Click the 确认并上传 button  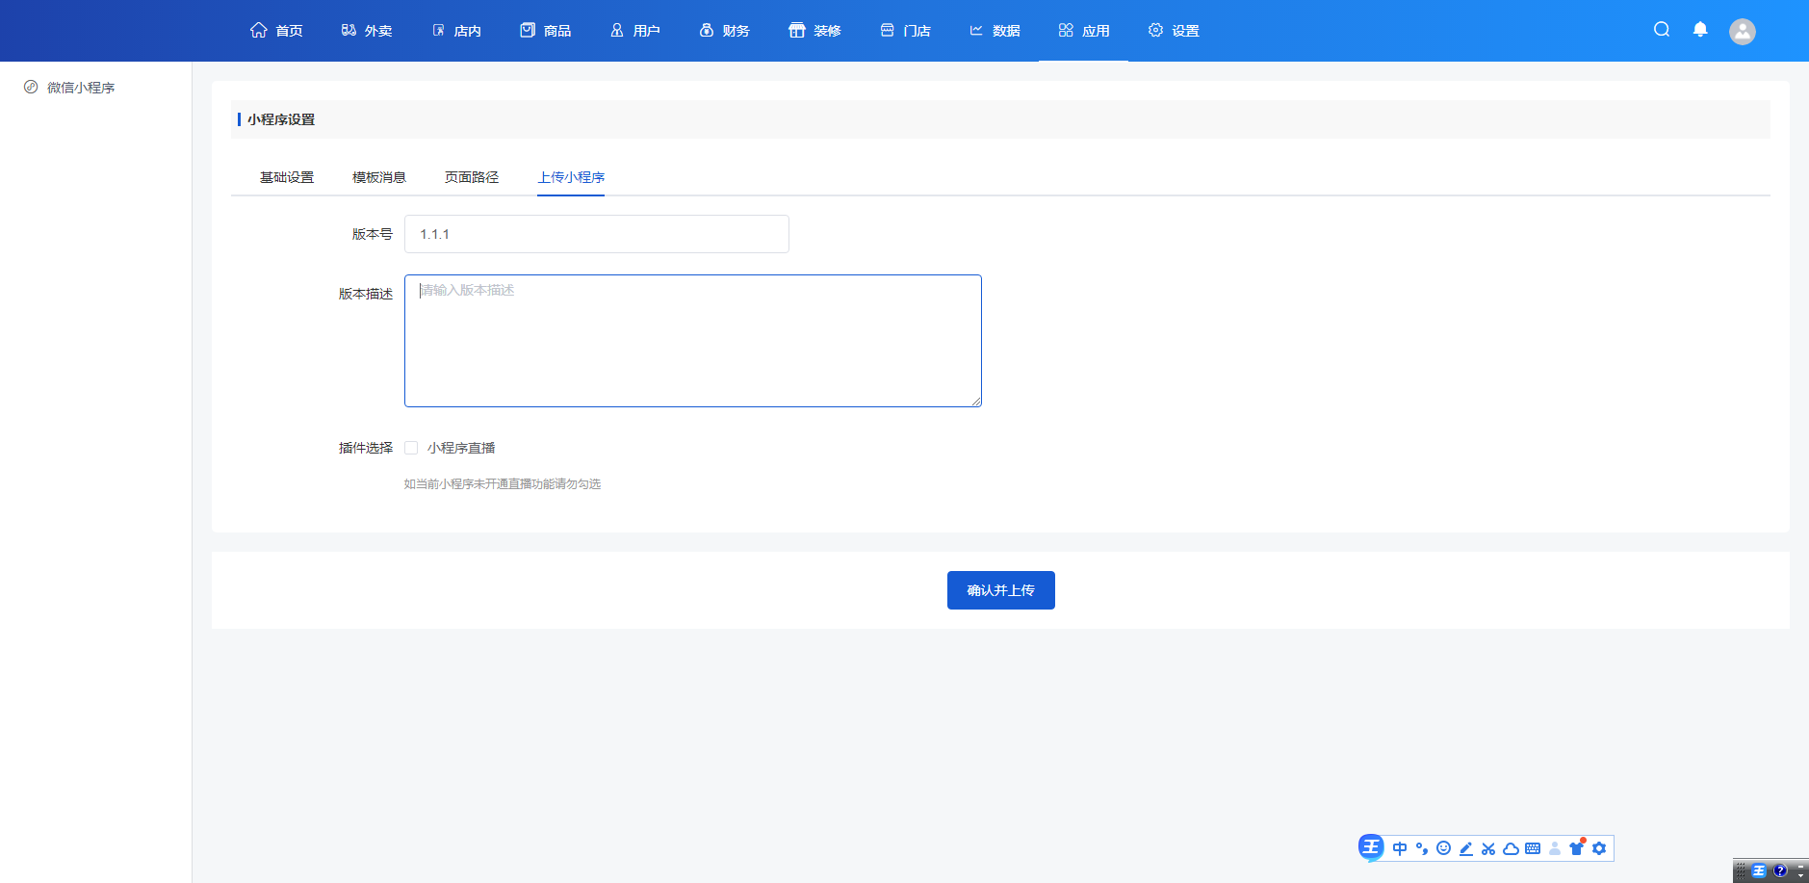(x=1000, y=590)
